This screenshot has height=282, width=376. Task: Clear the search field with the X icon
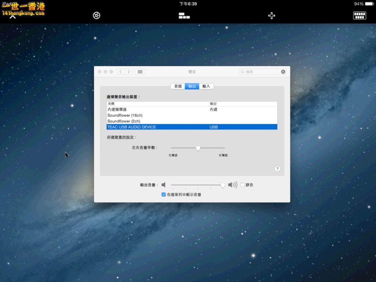(x=283, y=72)
